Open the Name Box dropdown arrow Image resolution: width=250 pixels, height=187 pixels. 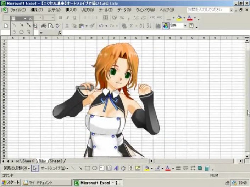(41, 33)
